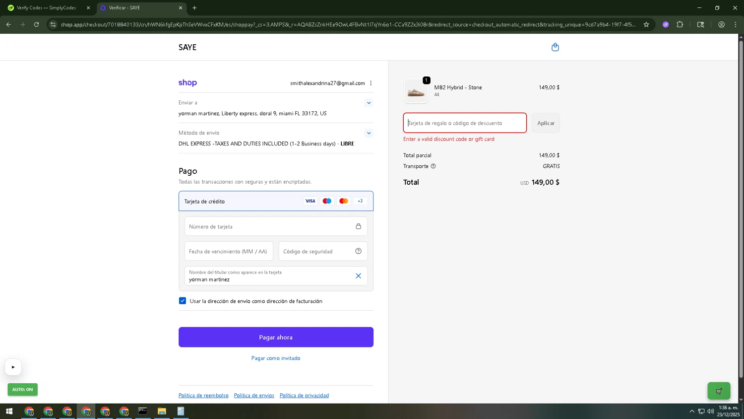Select the Tarjeta de crédito payment option
This screenshot has width=744, height=419.
click(276, 201)
